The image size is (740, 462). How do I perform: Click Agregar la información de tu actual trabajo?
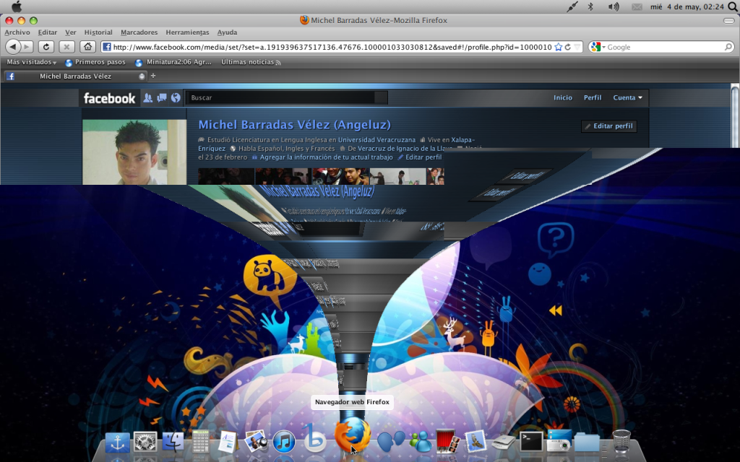pyautogui.click(x=326, y=157)
